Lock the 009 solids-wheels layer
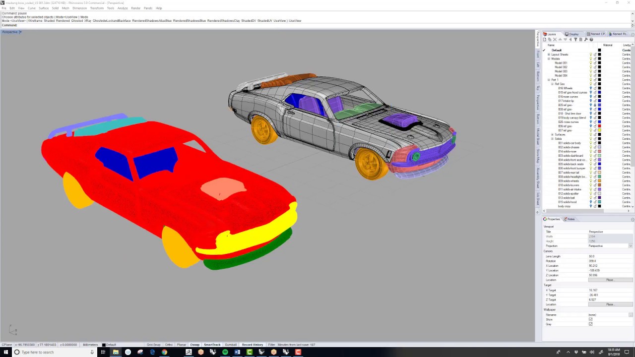 (595, 181)
